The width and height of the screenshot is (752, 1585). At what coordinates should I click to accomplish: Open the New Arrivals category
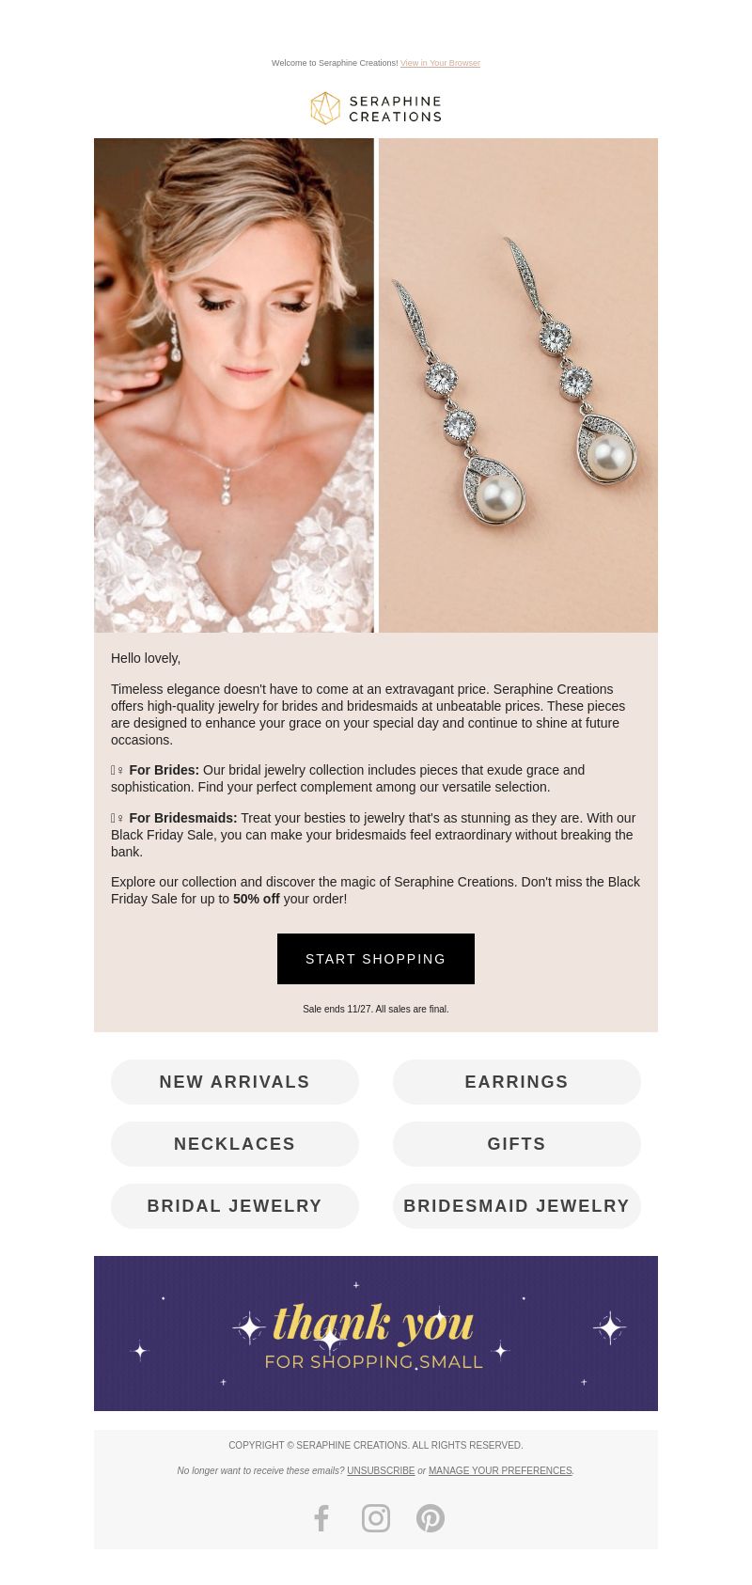235,1082
